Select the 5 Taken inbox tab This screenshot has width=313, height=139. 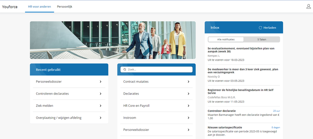coord(262,39)
